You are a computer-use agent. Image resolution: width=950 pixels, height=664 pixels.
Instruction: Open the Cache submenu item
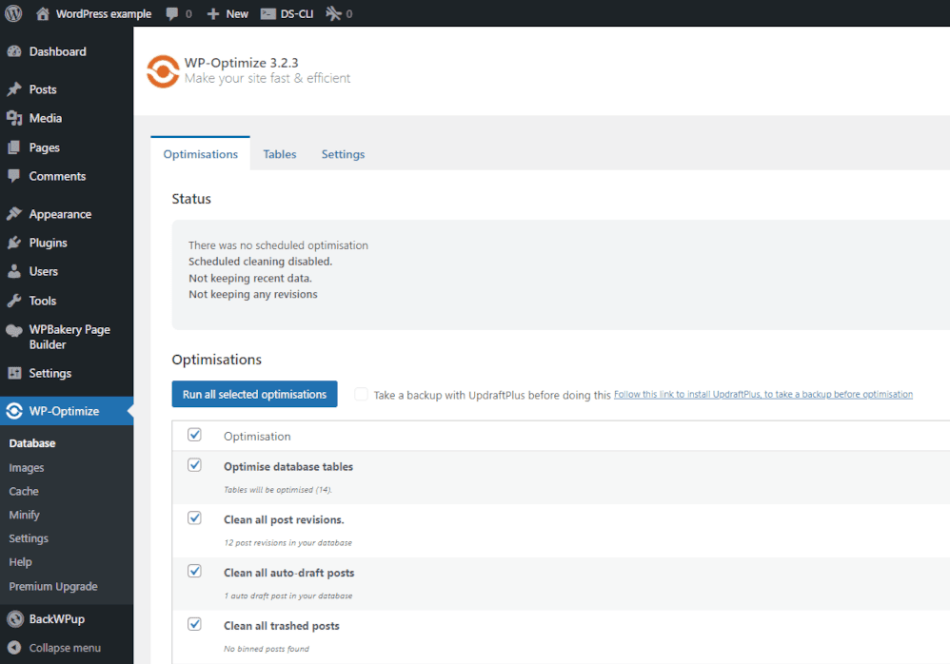coord(24,491)
